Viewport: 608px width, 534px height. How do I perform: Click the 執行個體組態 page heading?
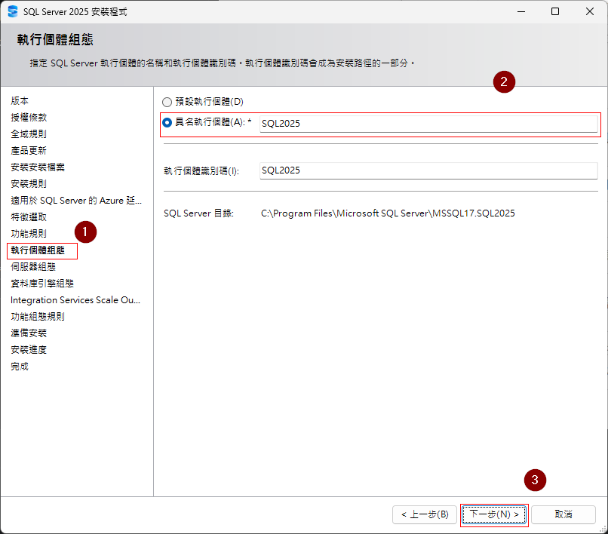tap(55, 39)
